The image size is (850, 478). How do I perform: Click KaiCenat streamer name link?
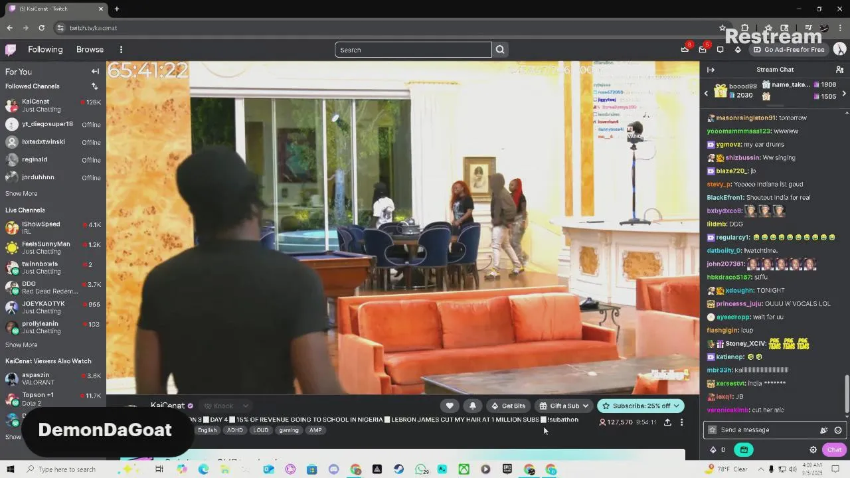pos(167,406)
